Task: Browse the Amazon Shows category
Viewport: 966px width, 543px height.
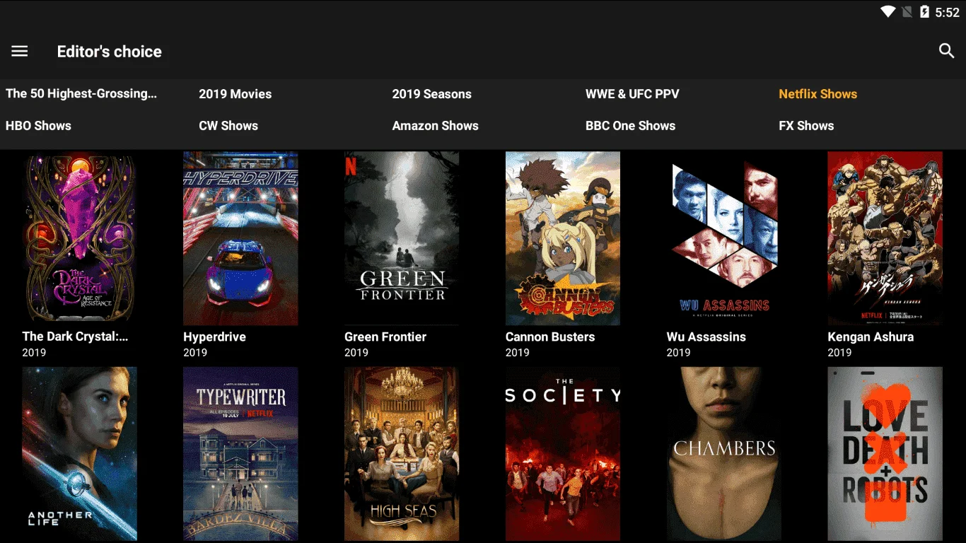Action: point(435,126)
